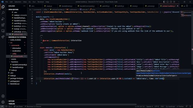
Task: Click Ln 29 cursor position indicator
Action: pyautogui.click(x=140, y=106)
